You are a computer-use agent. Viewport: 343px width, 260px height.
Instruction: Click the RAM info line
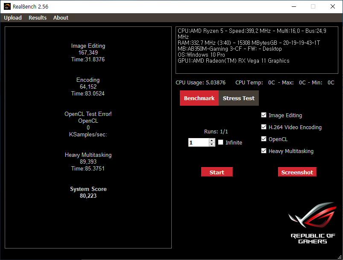pos(249,43)
